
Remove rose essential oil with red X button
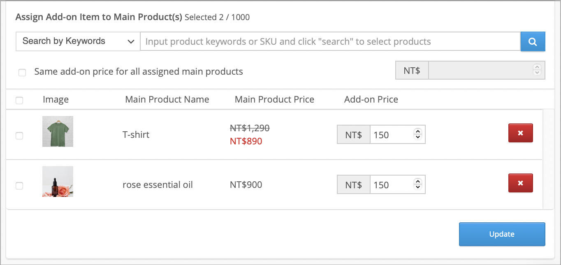[x=521, y=183]
